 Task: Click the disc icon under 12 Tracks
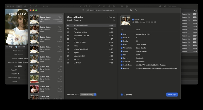pyautogui.click(x=114, y=20)
